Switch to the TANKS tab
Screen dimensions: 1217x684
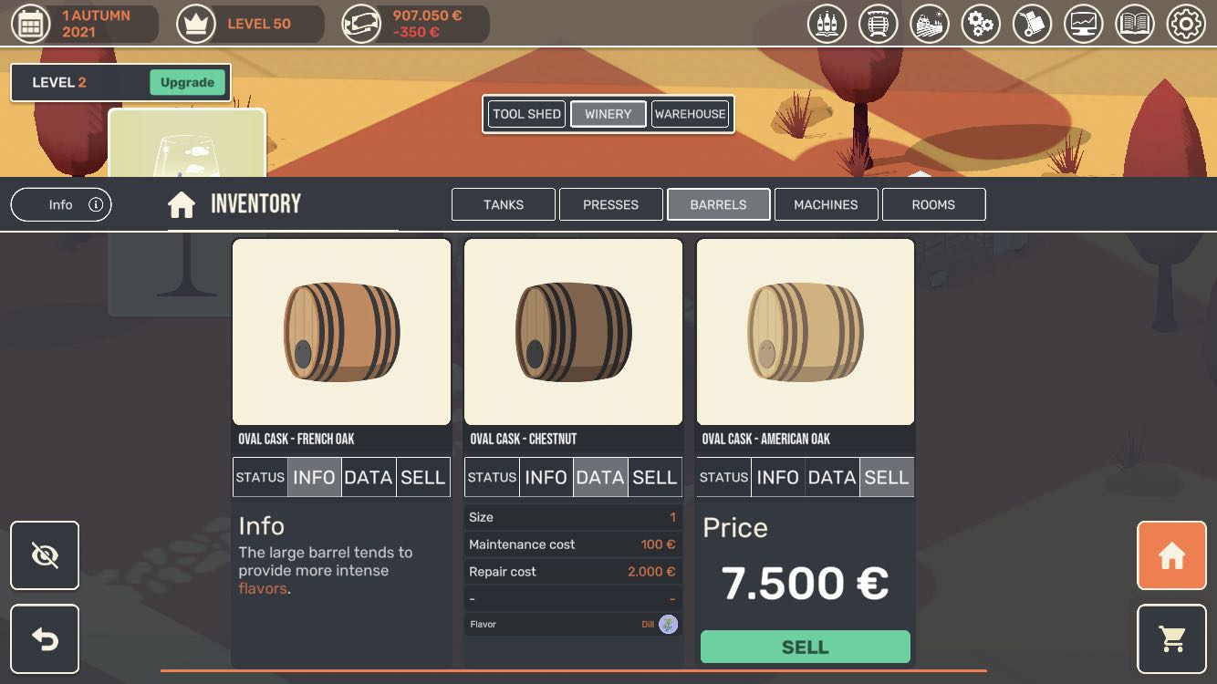point(504,204)
